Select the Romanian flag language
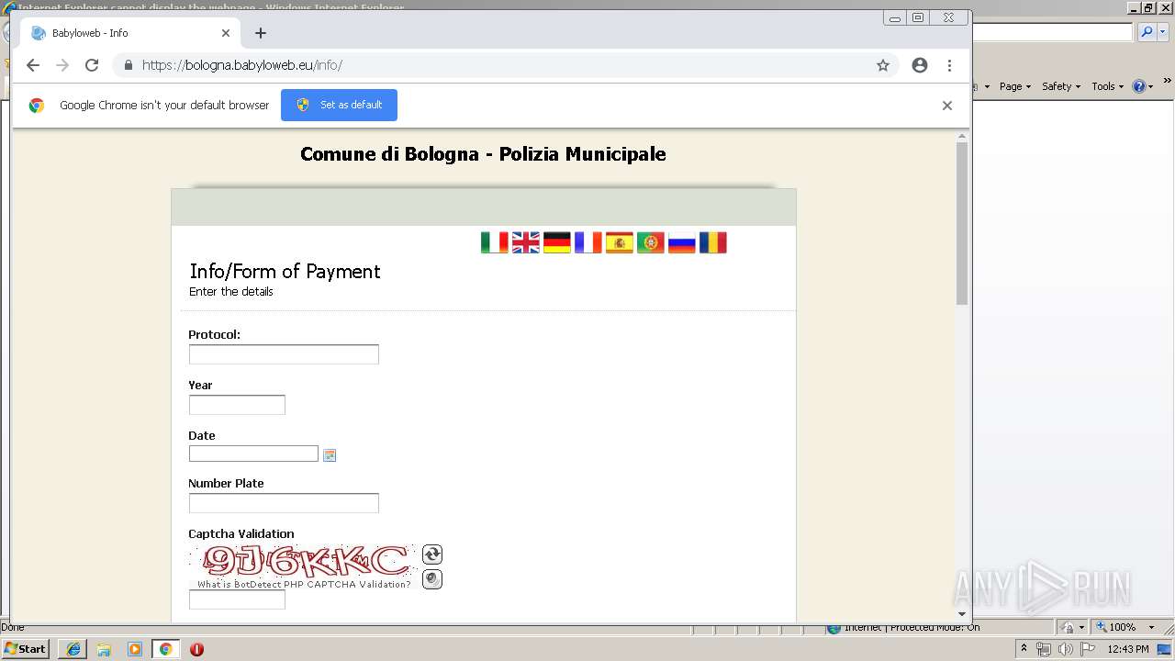 click(712, 242)
